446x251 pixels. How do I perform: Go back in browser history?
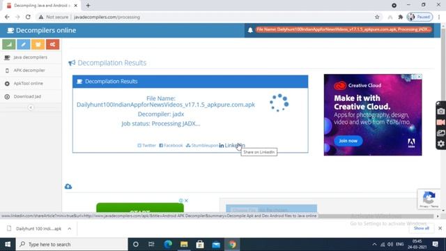click(x=7, y=17)
